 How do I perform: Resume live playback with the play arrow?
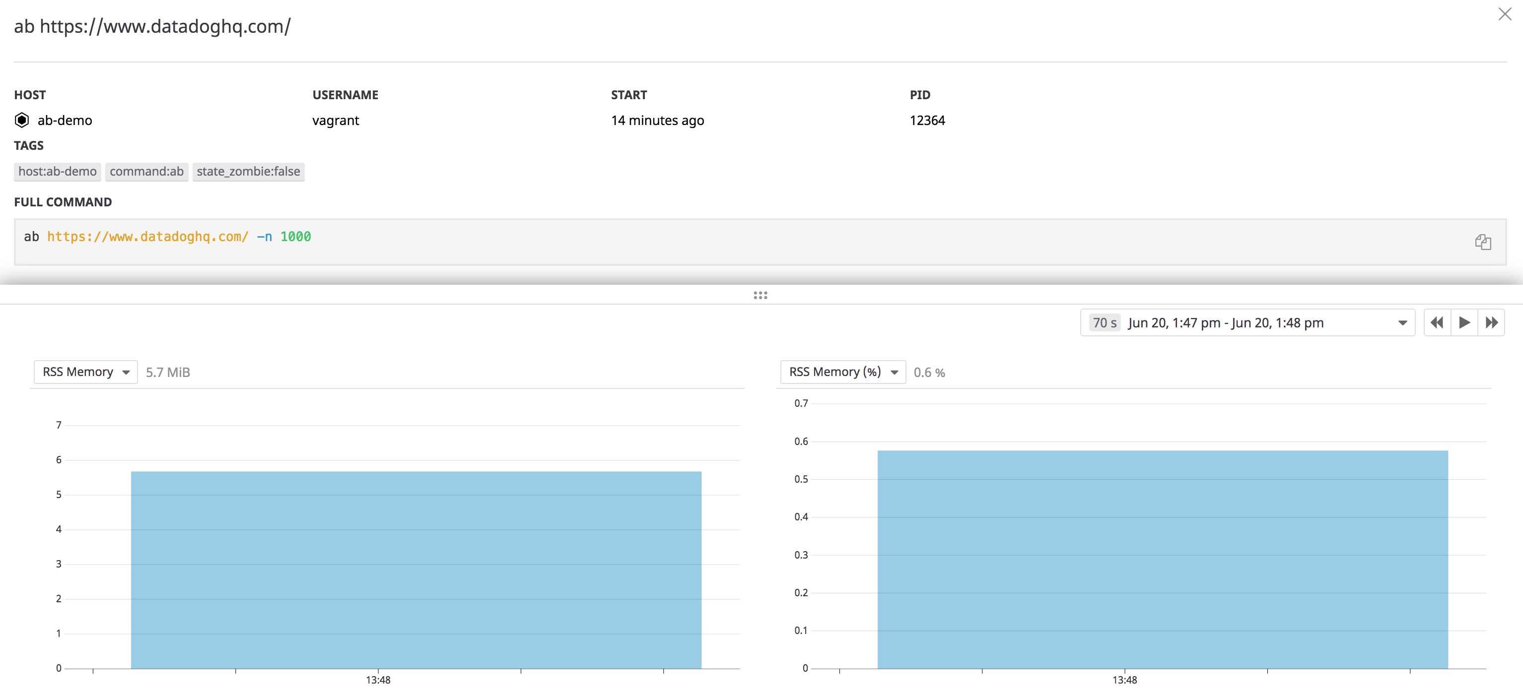coord(1464,322)
